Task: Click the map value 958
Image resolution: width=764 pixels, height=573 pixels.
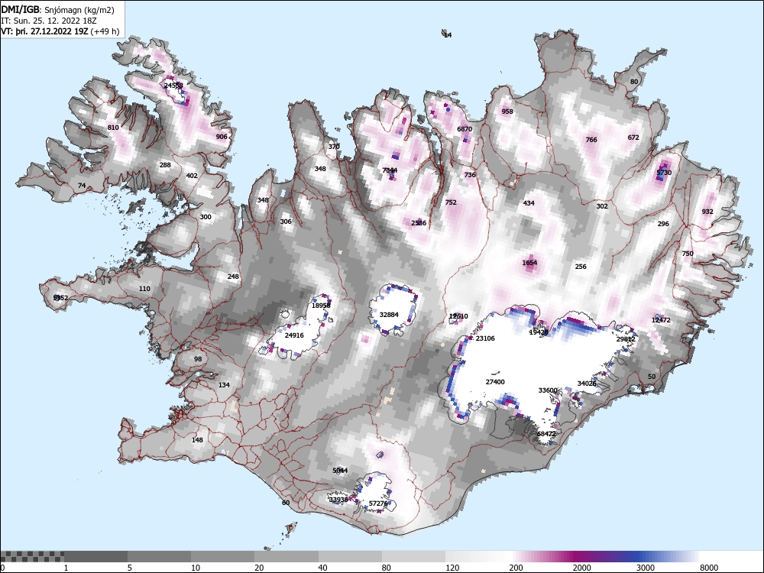Action: coord(507,112)
